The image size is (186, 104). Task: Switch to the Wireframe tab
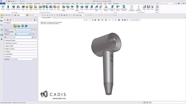coord(22,3)
